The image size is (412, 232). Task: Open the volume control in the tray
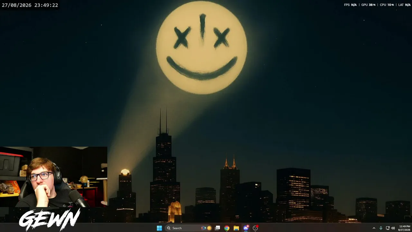point(393,228)
